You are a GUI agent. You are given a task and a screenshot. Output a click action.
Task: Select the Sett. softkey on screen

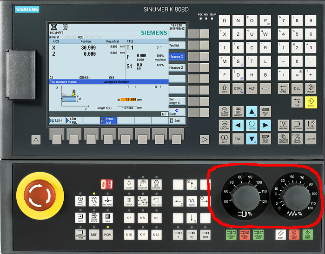tap(177, 120)
